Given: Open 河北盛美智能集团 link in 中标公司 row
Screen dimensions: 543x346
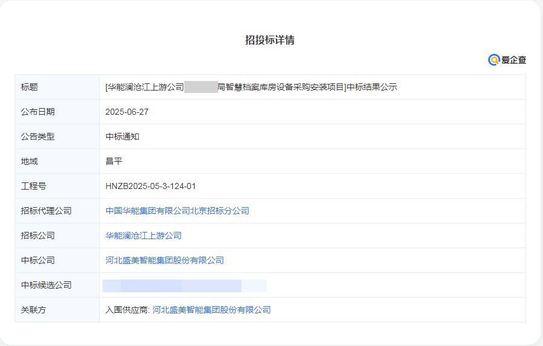Looking at the screenshot, I should (x=164, y=260).
